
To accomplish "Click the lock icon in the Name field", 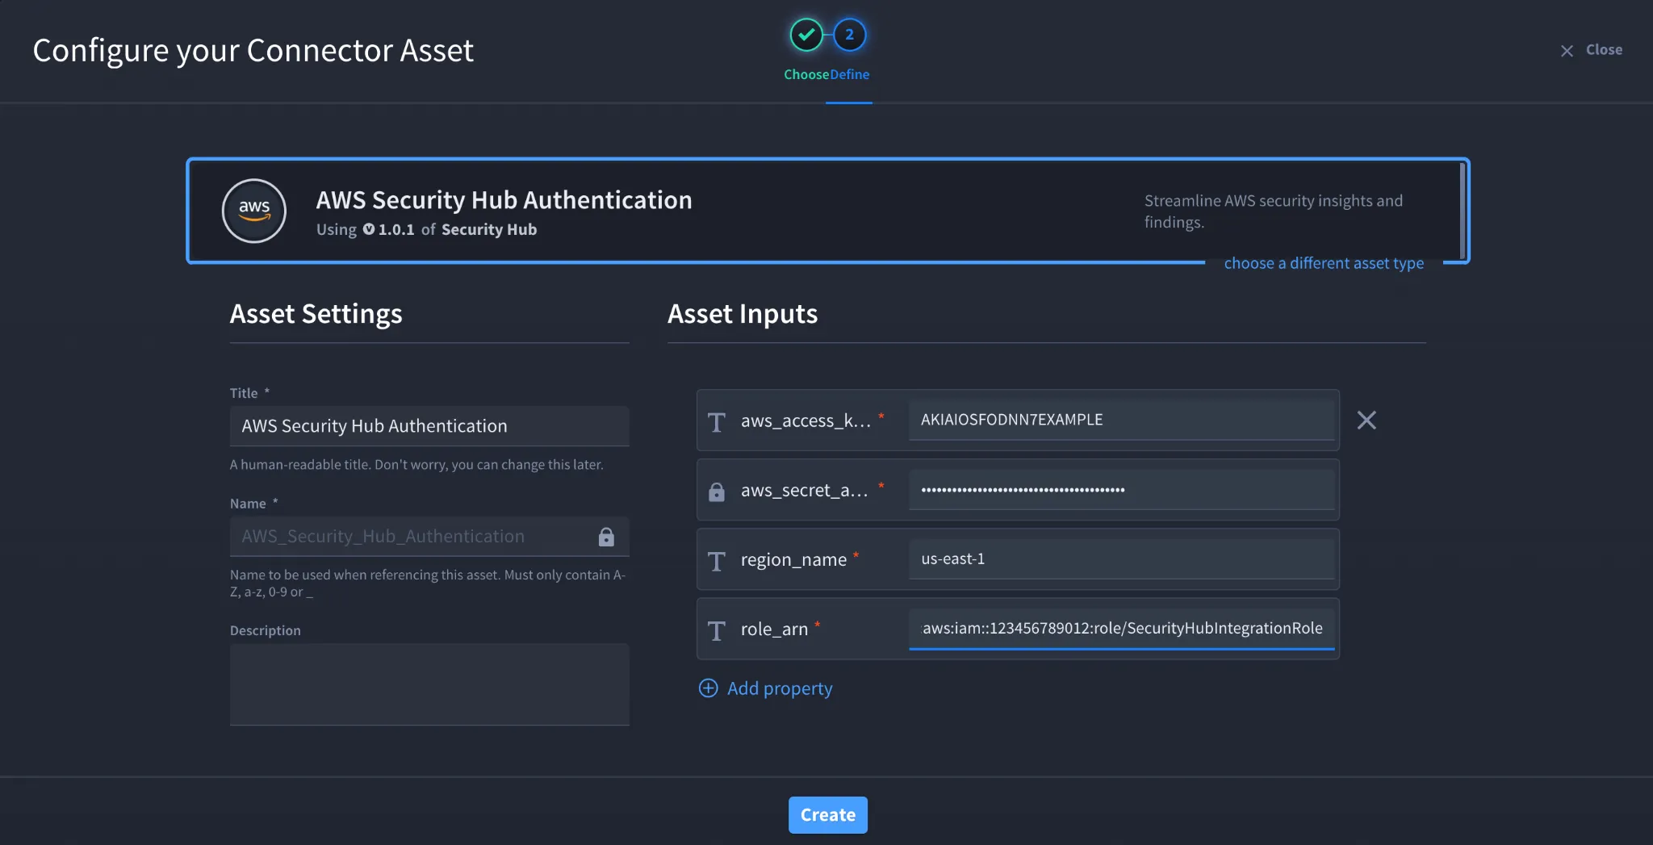I will tap(606, 537).
